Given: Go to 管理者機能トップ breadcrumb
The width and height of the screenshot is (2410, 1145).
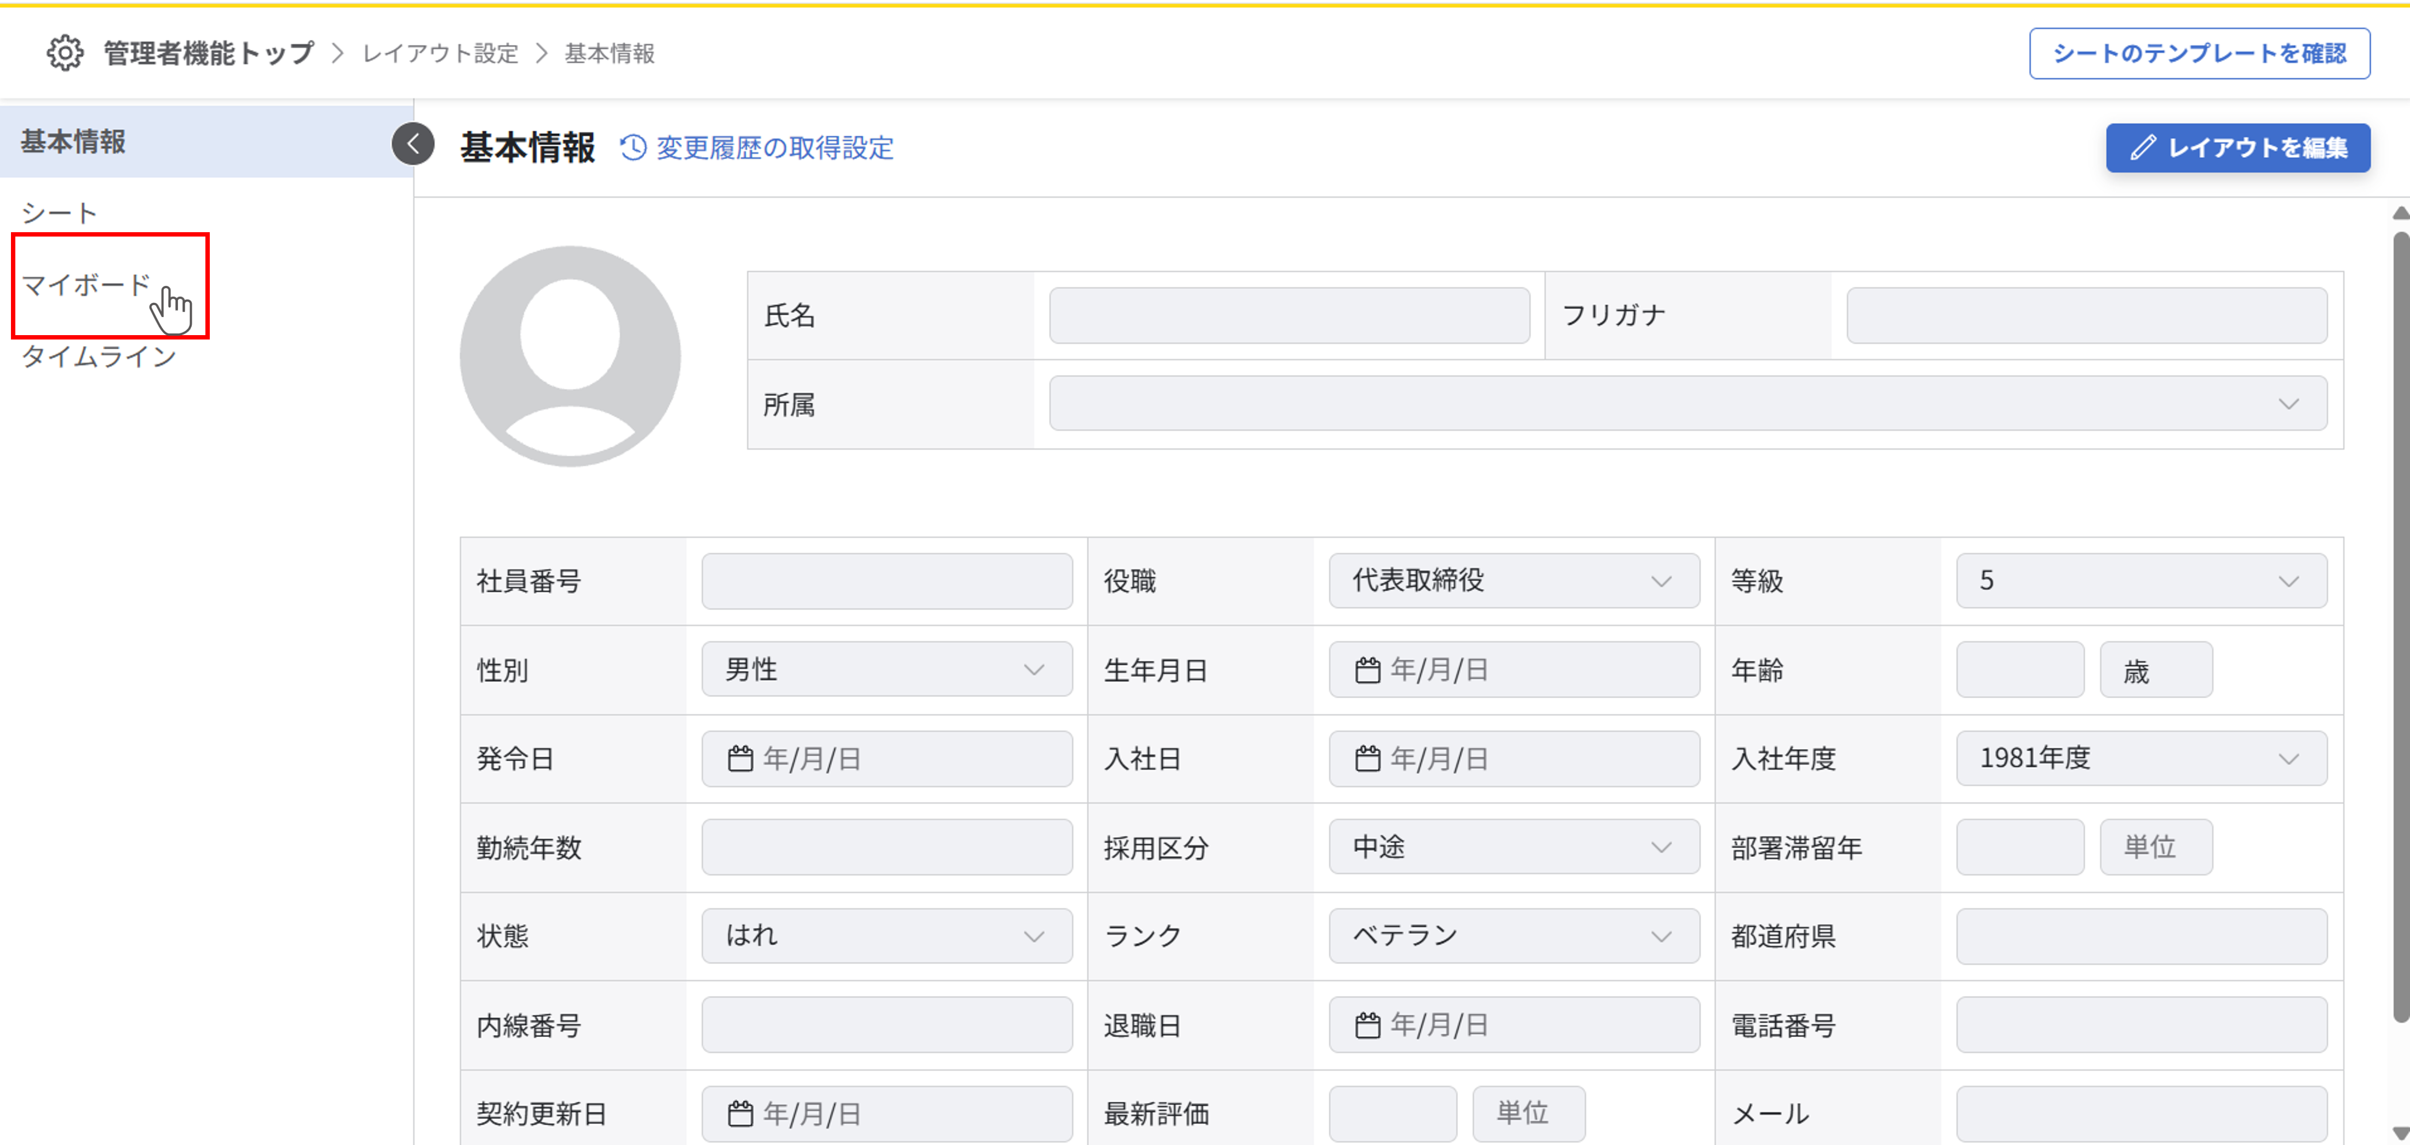Looking at the screenshot, I should 208,53.
